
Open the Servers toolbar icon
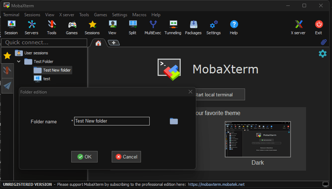pos(31,27)
